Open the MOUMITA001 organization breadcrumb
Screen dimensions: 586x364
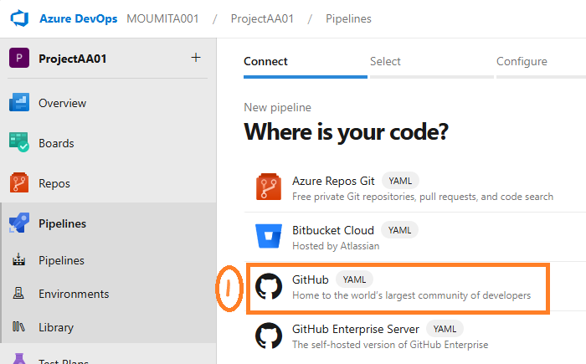tap(162, 18)
